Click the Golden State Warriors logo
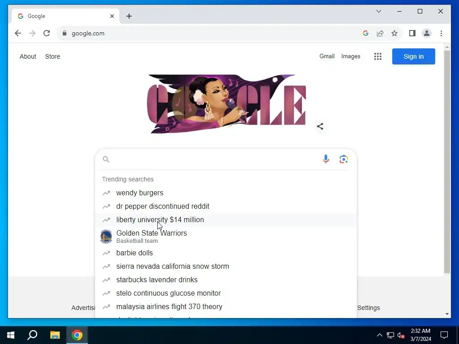 click(106, 236)
